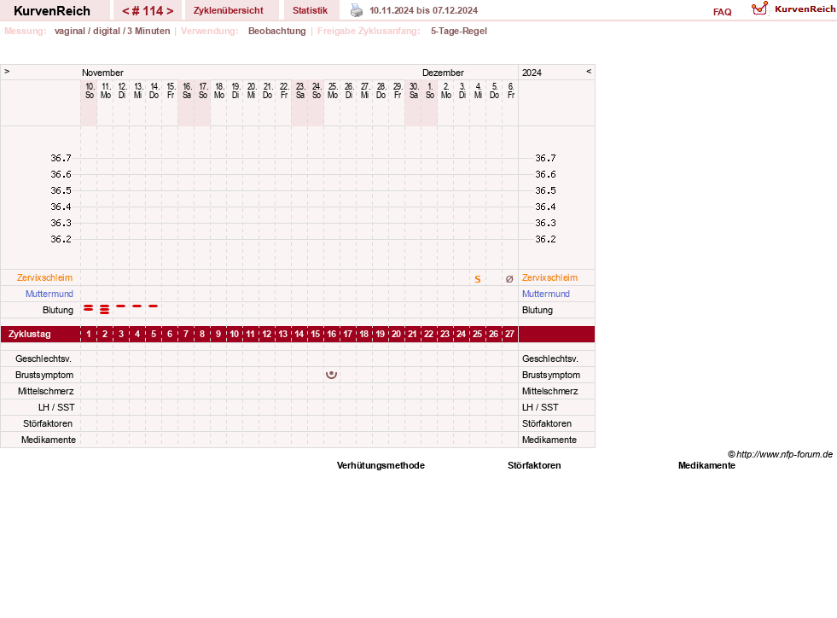
Task: Click the Ø cervical mucus symbol
Action: click(x=509, y=279)
